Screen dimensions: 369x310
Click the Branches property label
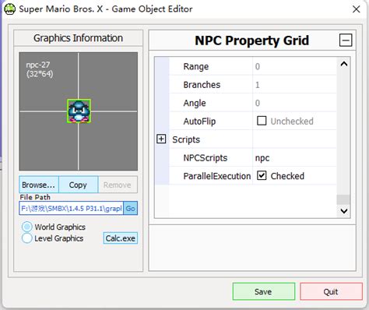[x=202, y=85]
